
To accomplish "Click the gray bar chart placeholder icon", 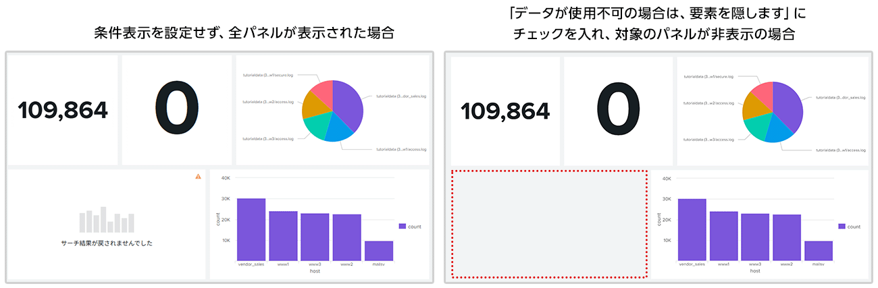I will tap(107, 221).
